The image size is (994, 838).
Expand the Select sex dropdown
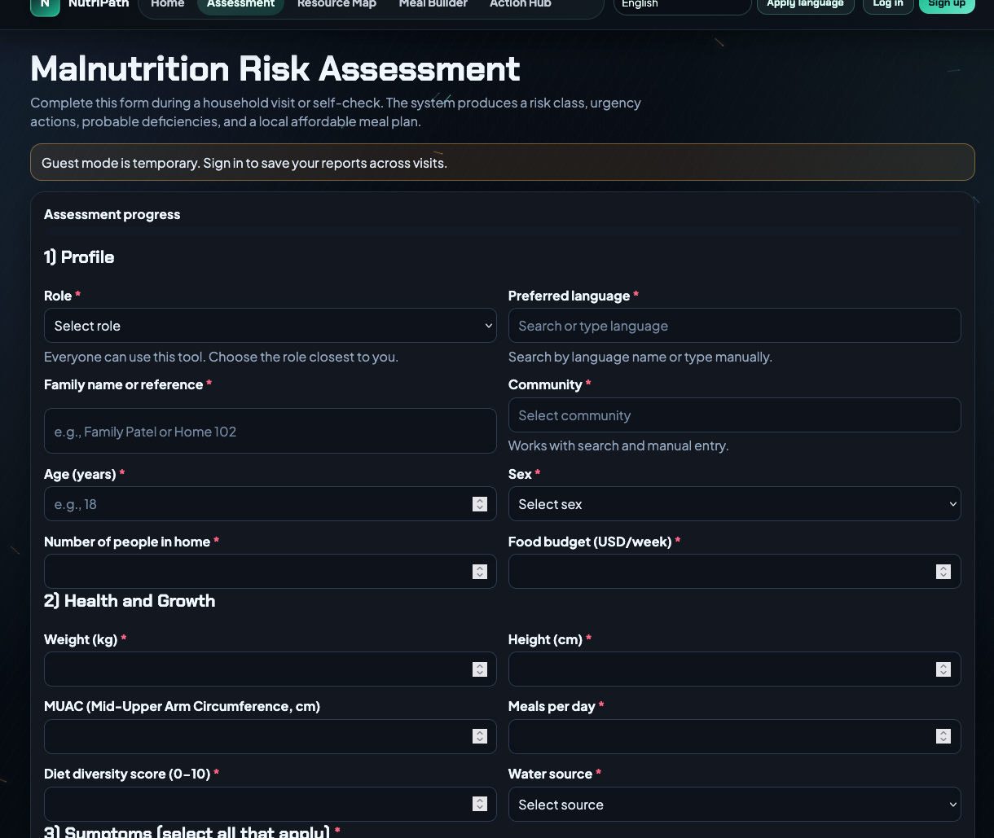pos(734,504)
